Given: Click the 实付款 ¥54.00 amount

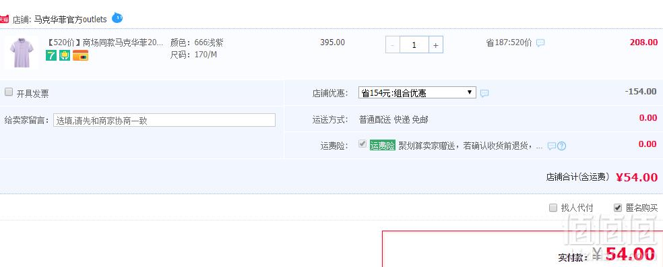Looking at the screenshot, I should 606,255.
